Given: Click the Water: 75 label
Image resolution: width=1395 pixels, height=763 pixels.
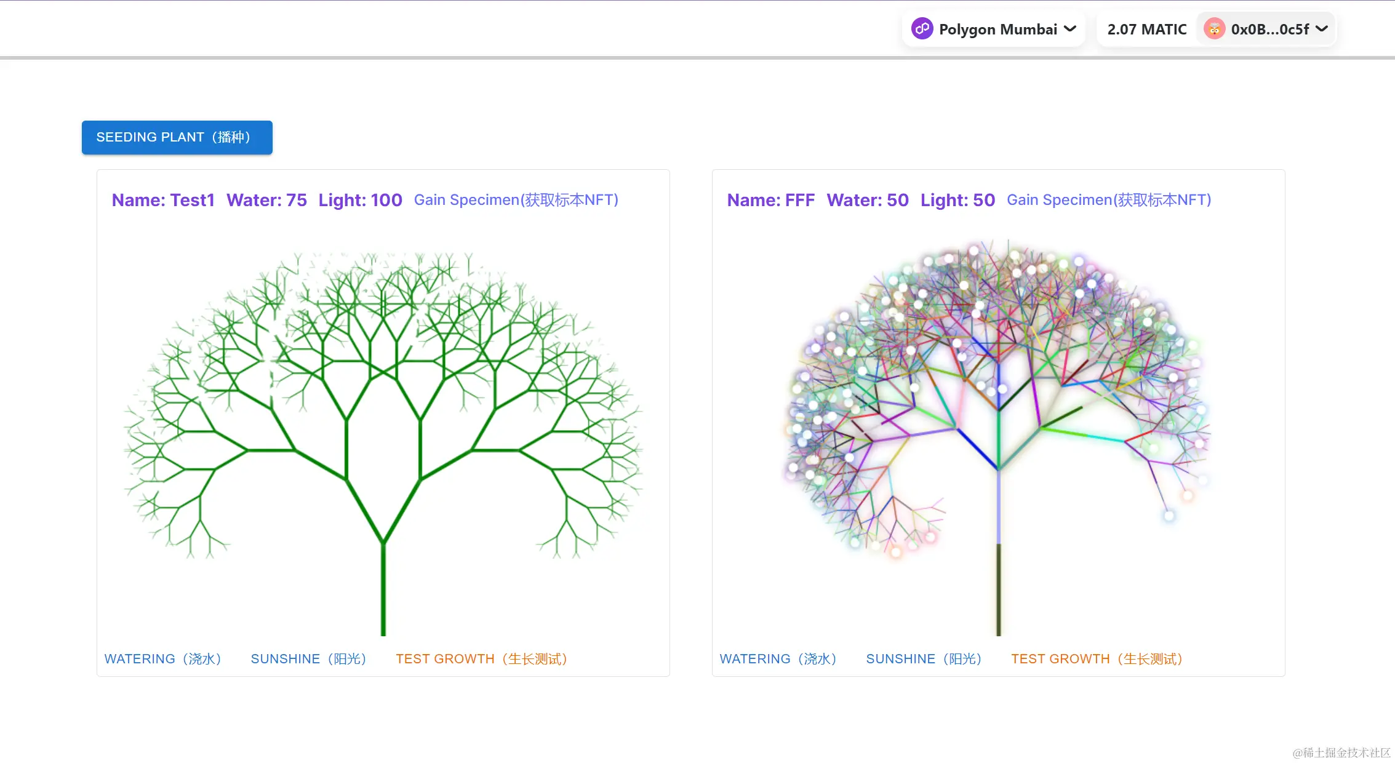Looking at the screenshot, I should click(x=266, y=200).
